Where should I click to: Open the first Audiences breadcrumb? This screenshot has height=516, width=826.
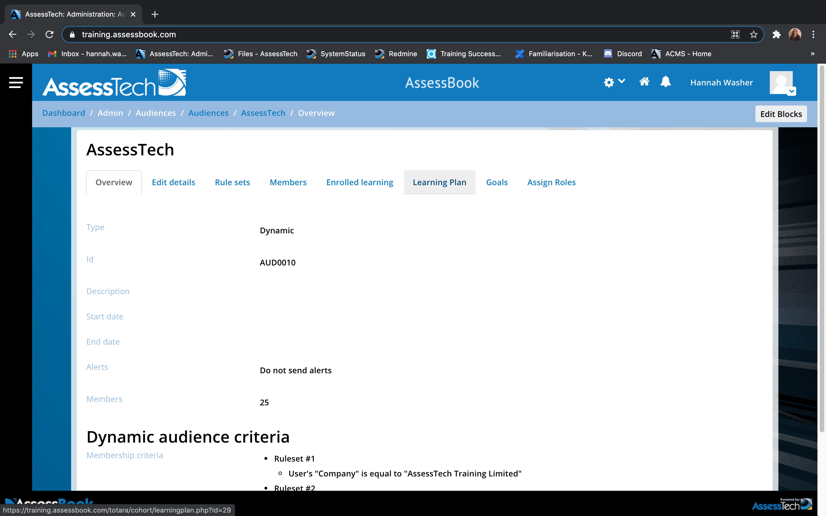(x=156, y=113)
